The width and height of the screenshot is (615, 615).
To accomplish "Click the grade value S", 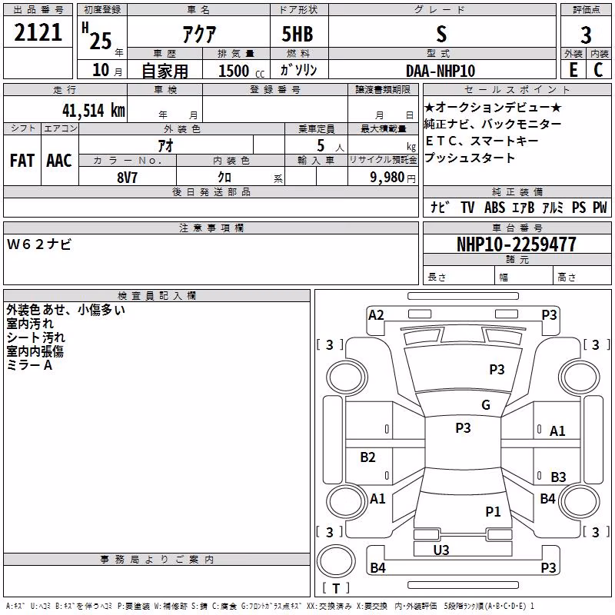I will point(441,34).
